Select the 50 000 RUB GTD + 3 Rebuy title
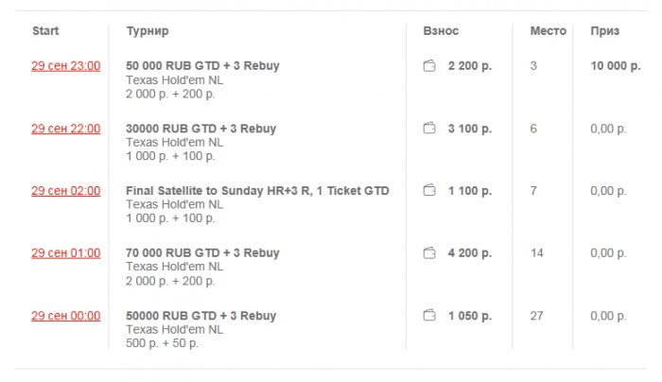Image resolution: width=662 pixels, height=382 pixels. click(x=202, y=66)
